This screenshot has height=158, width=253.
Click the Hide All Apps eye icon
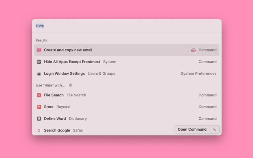click(x=39, y=62)
